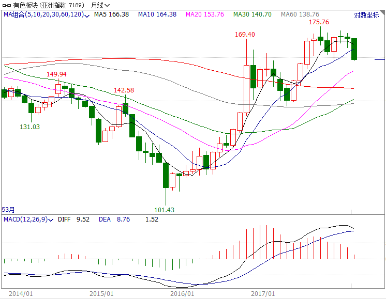Select the last large green candlestick
This screenshot has width=386, height=299.
coord(354,49)
